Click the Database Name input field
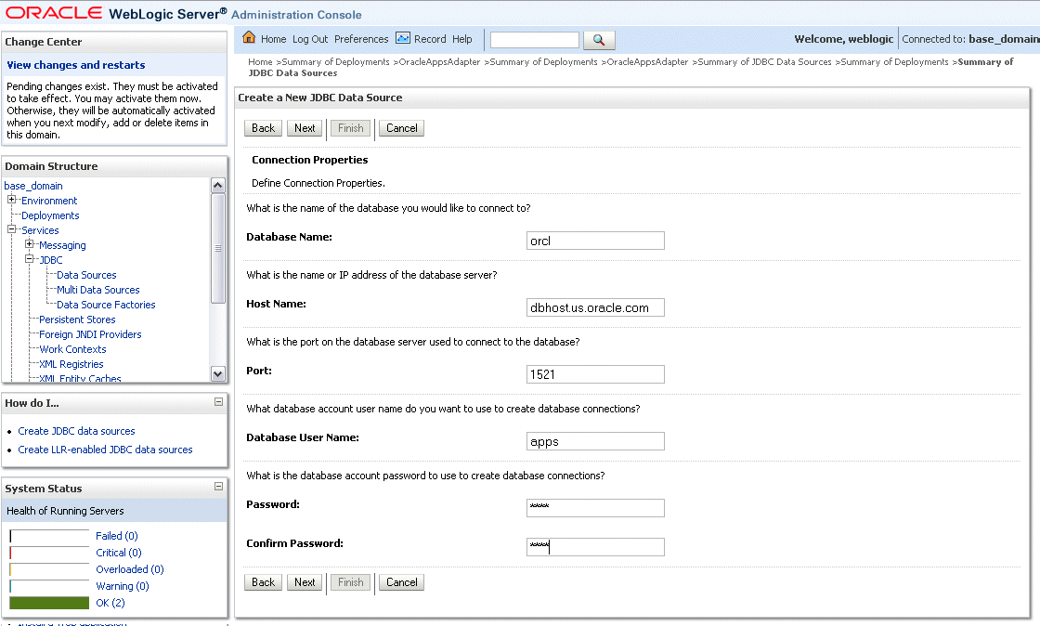Image resolution: width=1040 pixels, height=626 pixels. [595, 241]
